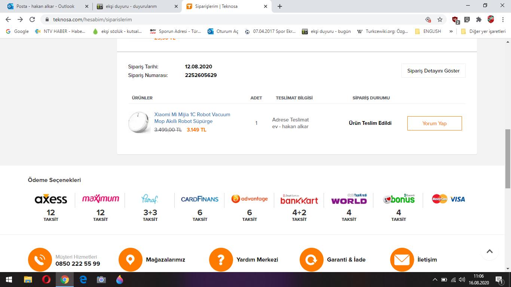
Task: Click the Müşteri Hizmetleri phone icon
Action: coord(40,260)
